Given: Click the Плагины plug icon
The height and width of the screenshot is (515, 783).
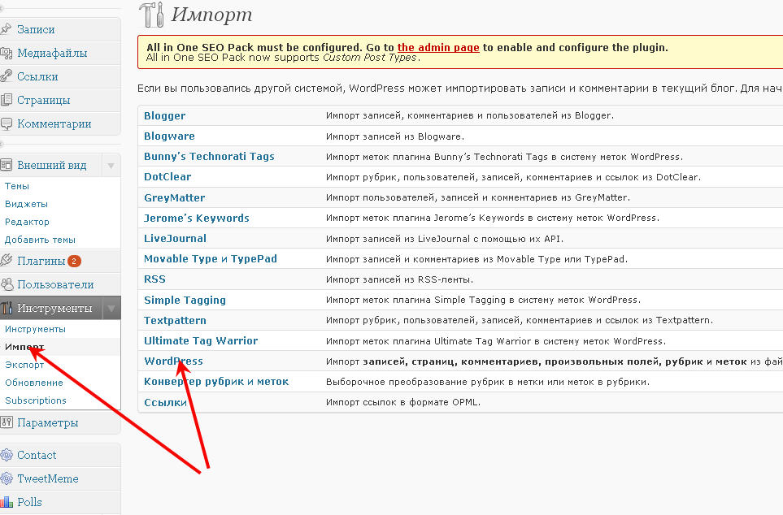Looking at the screenshot, I should [6, 261].
